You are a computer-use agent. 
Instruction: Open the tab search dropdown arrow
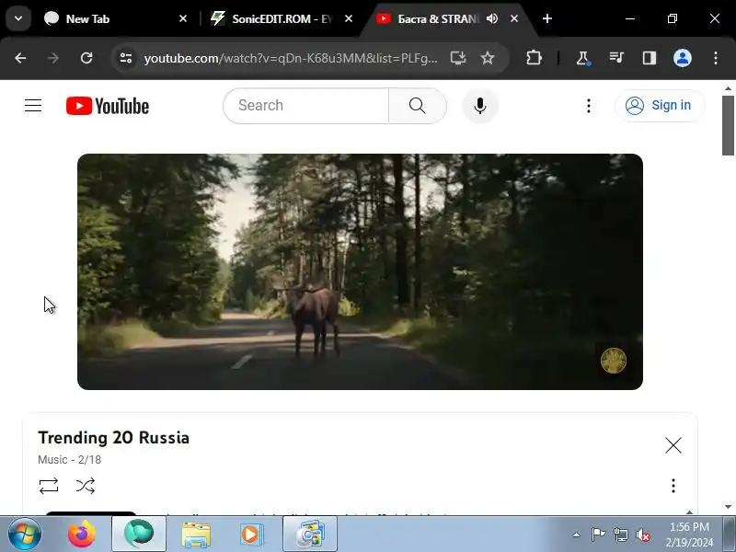(x=18, y=18)
